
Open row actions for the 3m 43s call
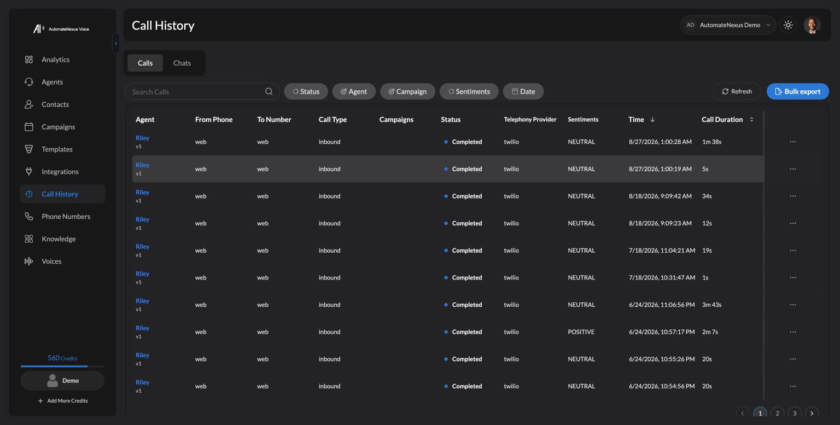coord(793,305)
